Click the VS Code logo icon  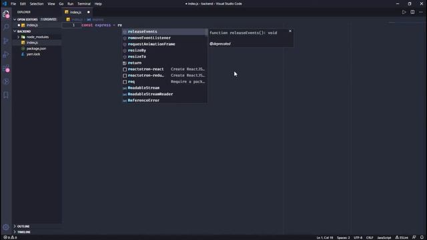coord(5,4)
